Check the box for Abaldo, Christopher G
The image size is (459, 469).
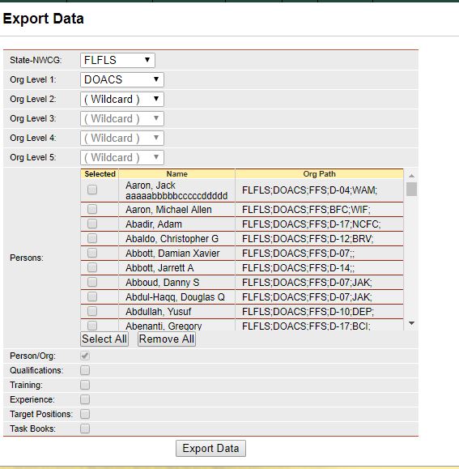tap(92, 238)
